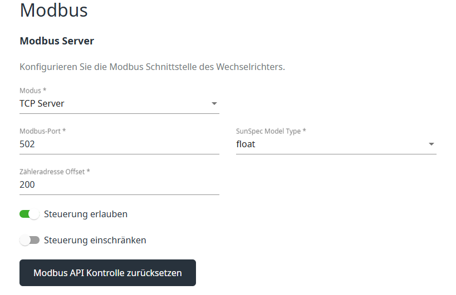Disable the Steuerung erlauben switch
Image resolution: width=456 pixels, height=295 pixels.
pyautogui.click(x=30, y=214)
